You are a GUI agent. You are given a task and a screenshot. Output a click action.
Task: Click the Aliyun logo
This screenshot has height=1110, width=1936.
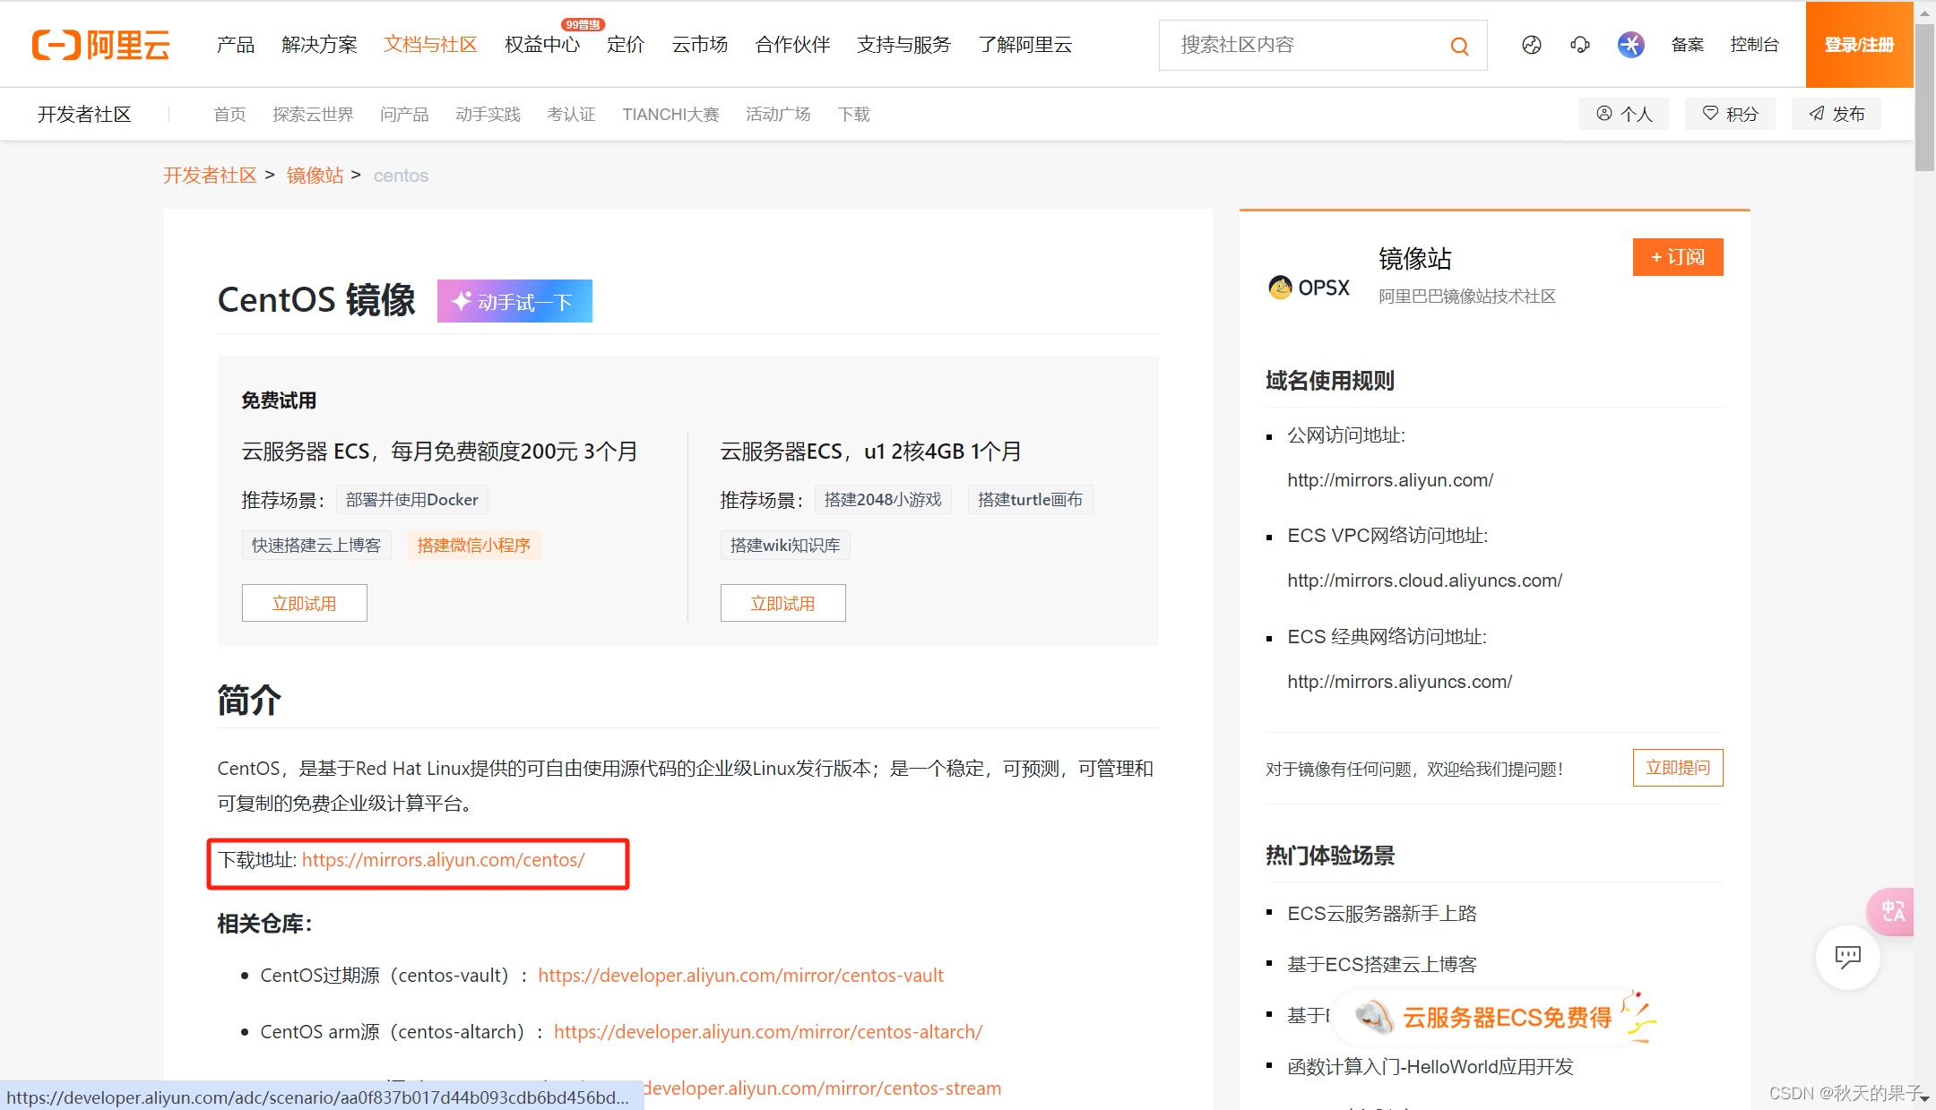click(101, 45)
